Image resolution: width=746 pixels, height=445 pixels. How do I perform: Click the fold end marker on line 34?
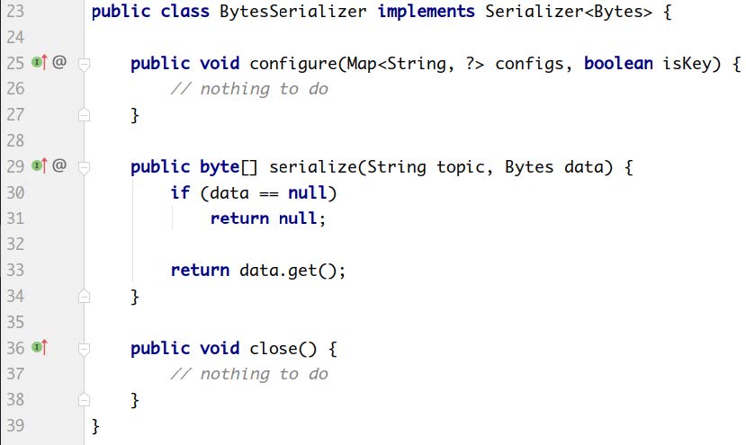click(x=85, y=296)
